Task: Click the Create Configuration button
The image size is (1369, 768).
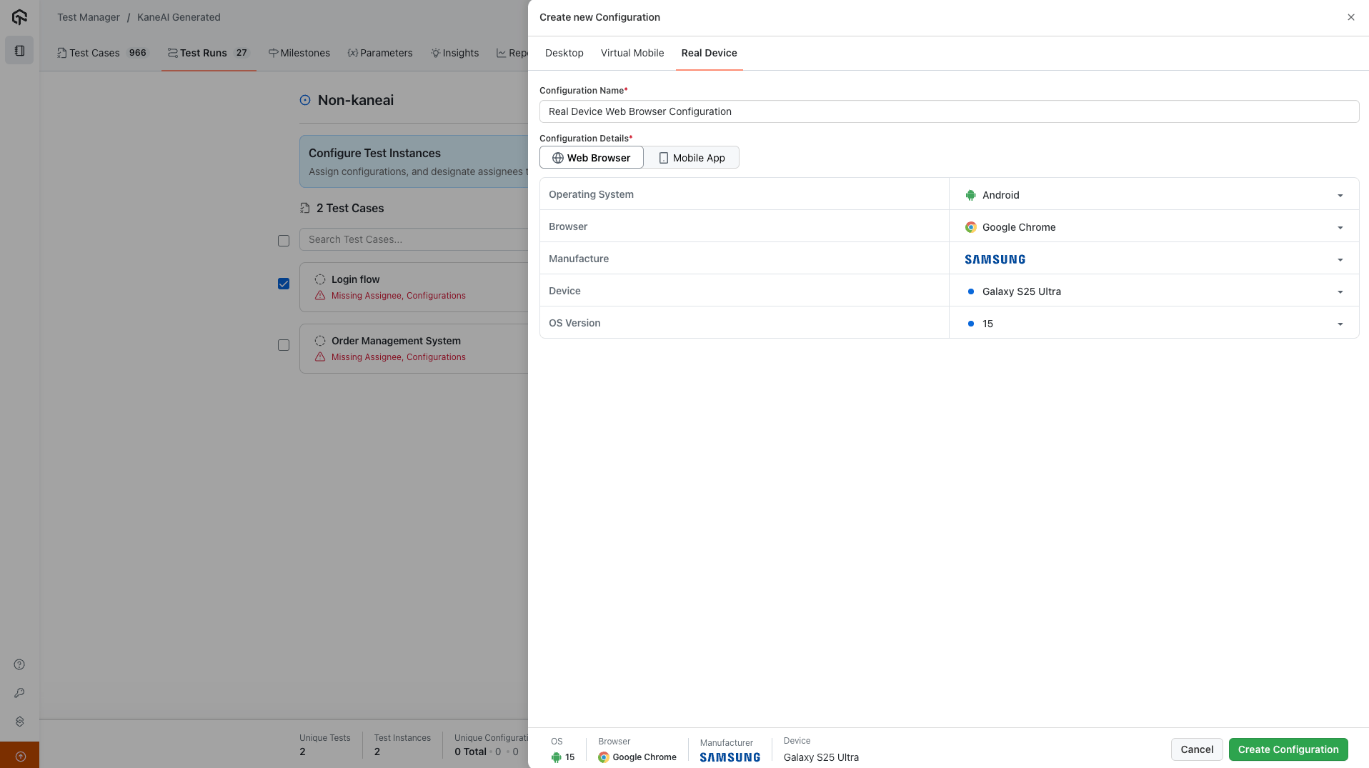Action: [1288, 749]
